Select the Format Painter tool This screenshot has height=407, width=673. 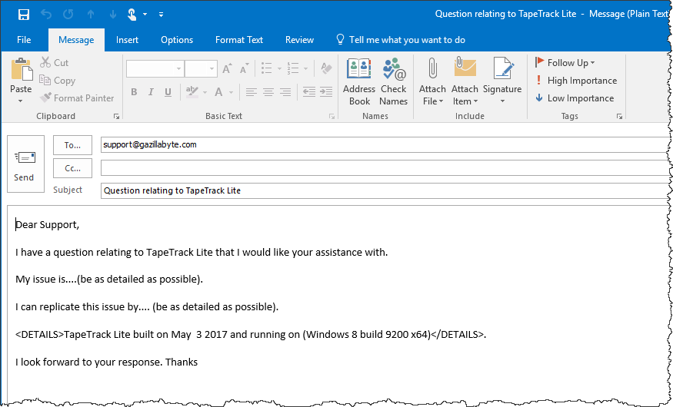click(77, 98)
